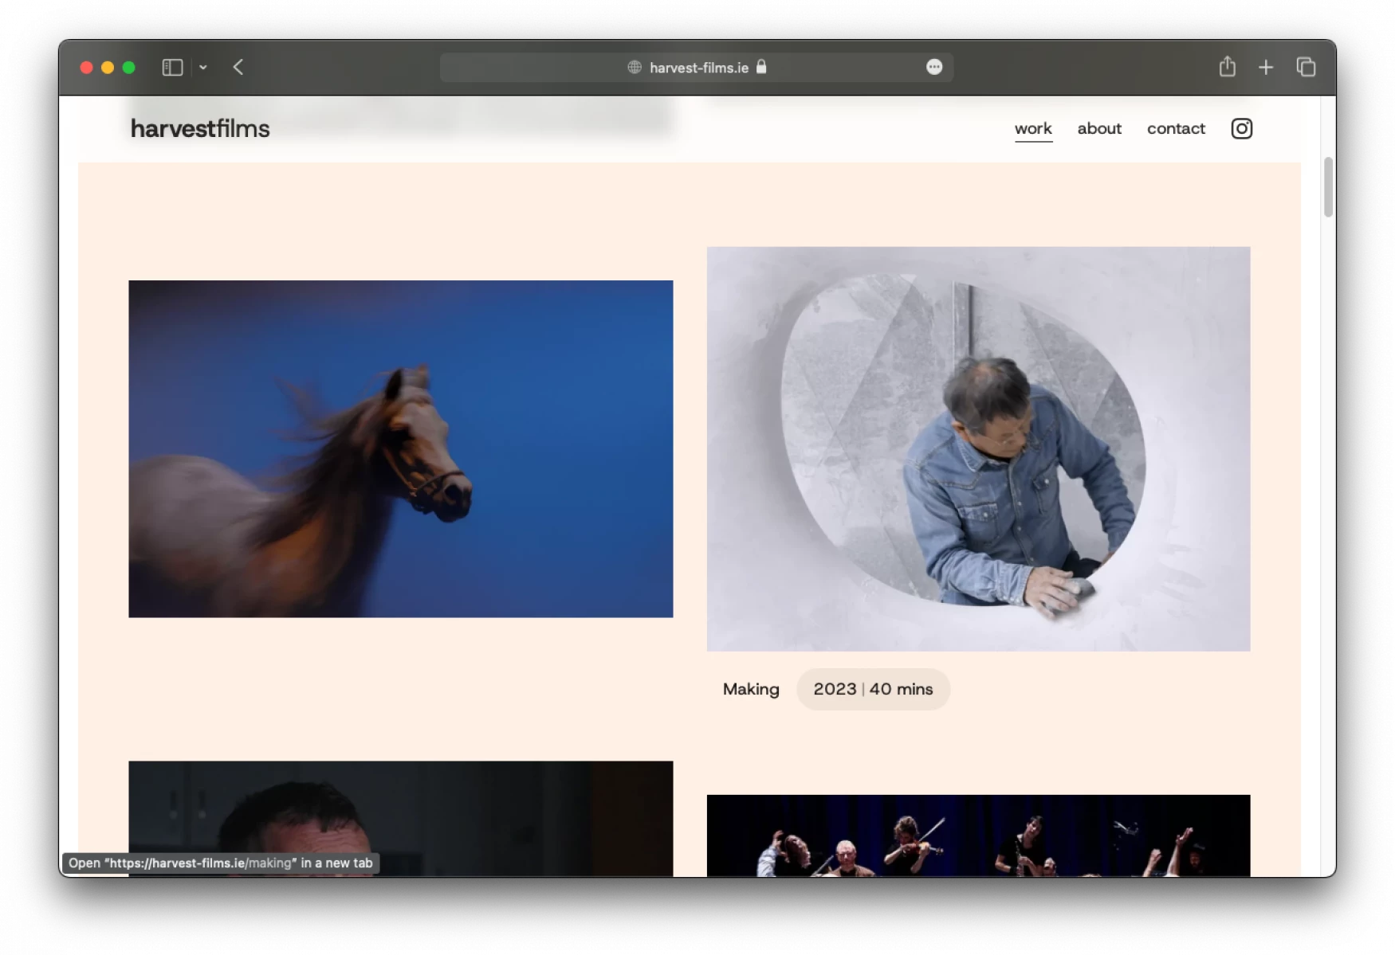
Task: Open the orchestra musicians film thumbnail
Action: point(978,836)
